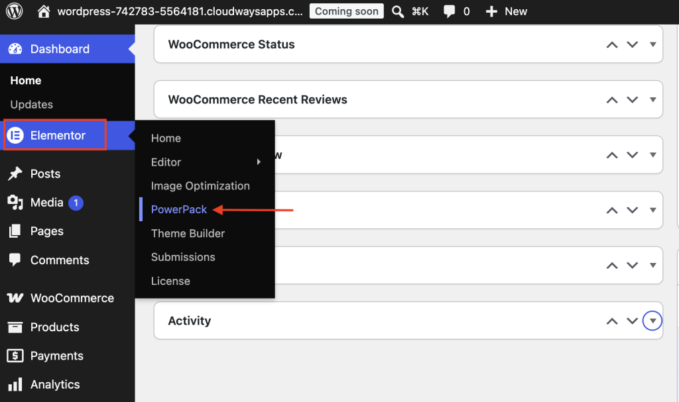This screenshot has width=679, height=402.
Task: Select Home in Elementor submenu
Action: click(166, 138)
